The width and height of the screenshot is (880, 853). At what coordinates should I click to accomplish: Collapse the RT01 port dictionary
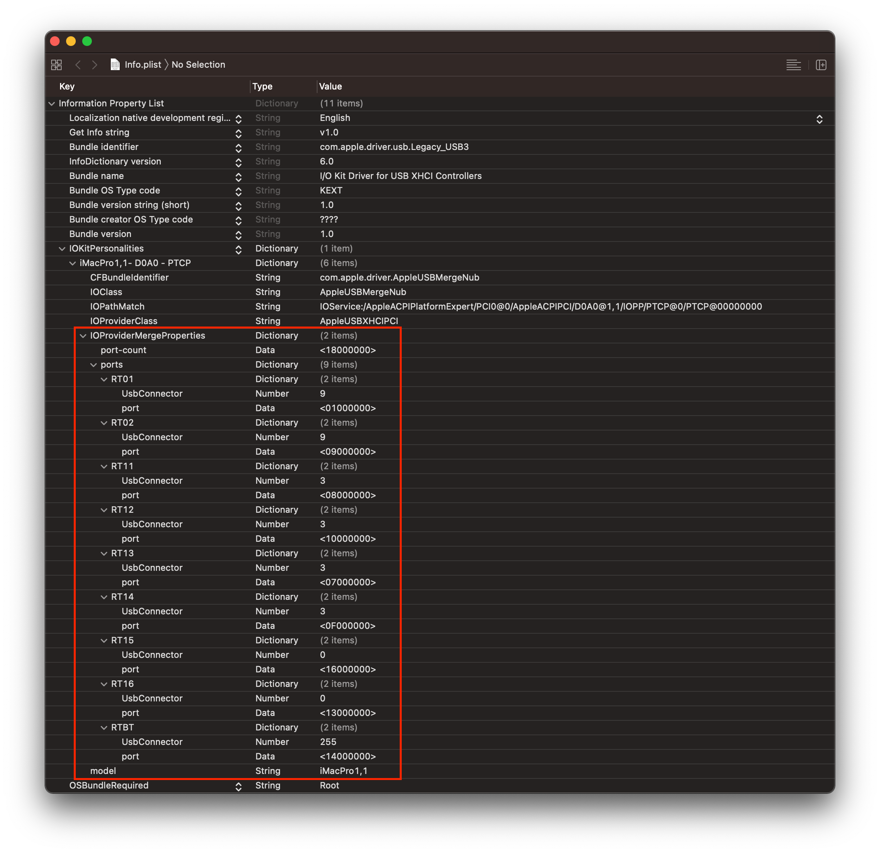tap(104, 380)
